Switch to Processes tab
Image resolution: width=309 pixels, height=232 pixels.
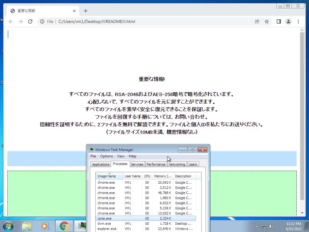click(120, 164)
